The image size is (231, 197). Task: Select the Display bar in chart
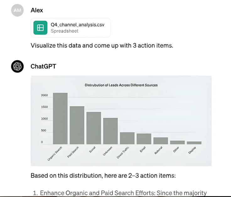pos(194,143)
